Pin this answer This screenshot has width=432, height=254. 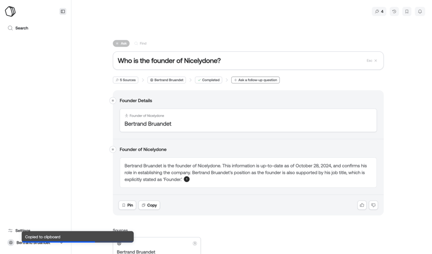click(127, 205)
